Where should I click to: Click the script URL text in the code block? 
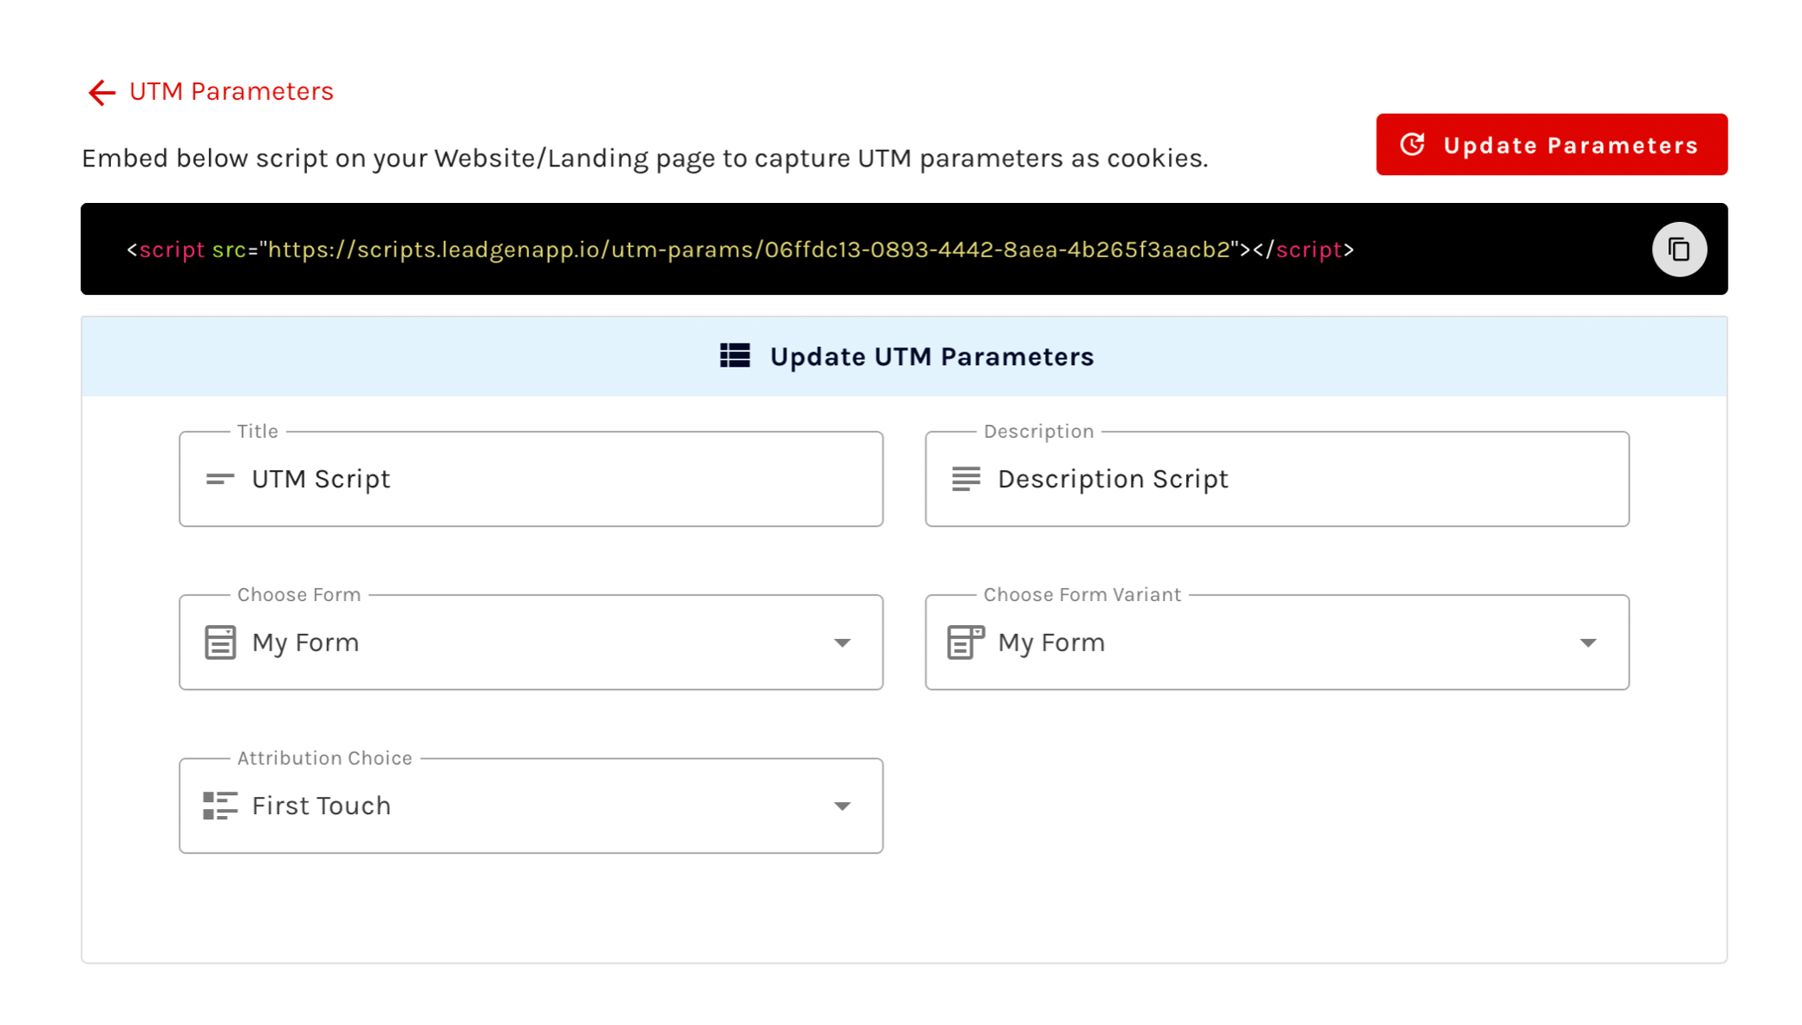point(749,250)
